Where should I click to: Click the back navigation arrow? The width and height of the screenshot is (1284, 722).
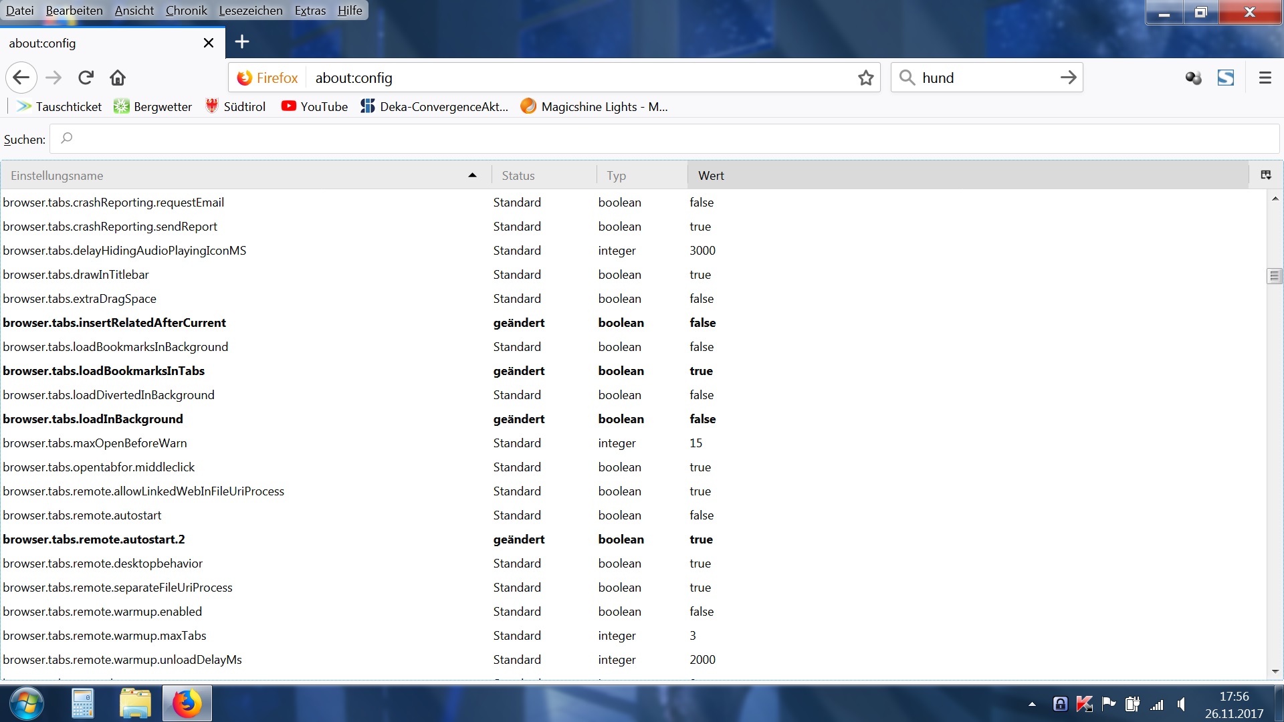[x=21, y=78]
